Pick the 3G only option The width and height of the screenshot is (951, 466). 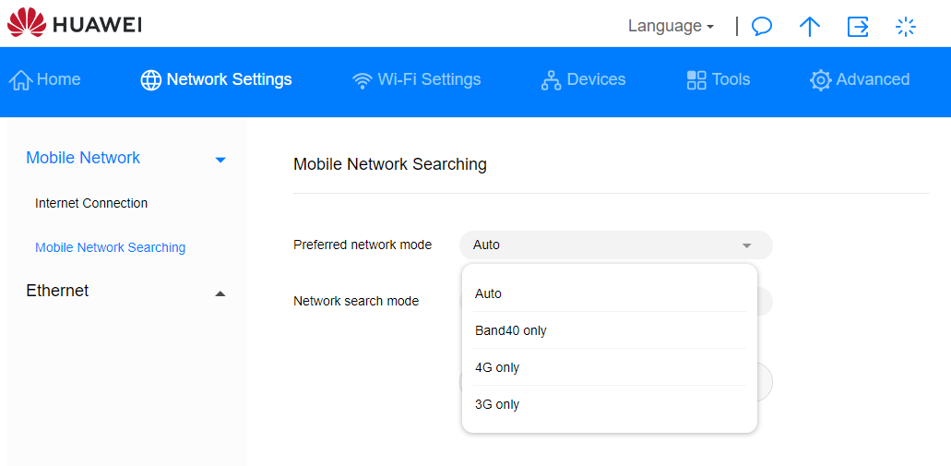pyautogui.click(x=497, y=404)
